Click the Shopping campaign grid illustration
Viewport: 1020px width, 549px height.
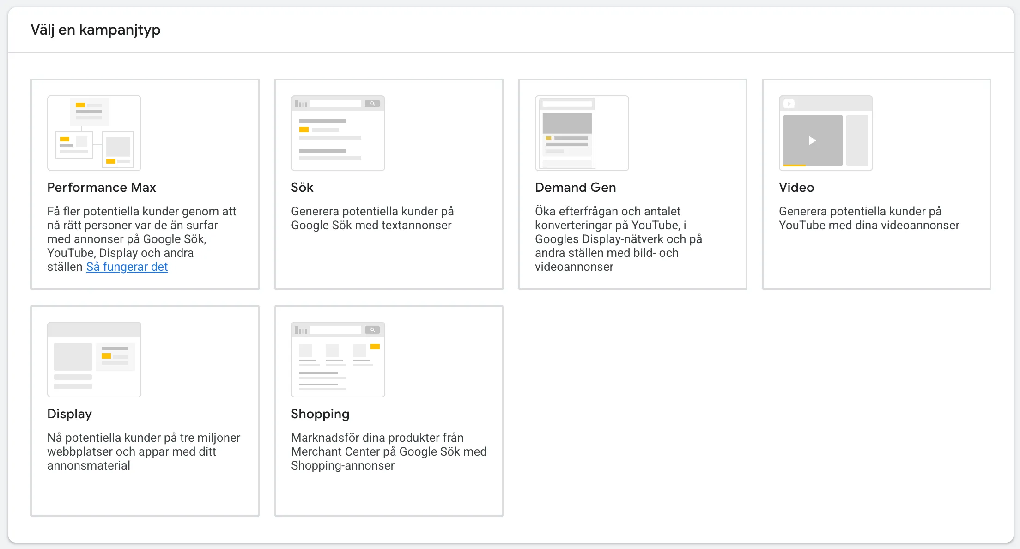click(x=338, y=359)
